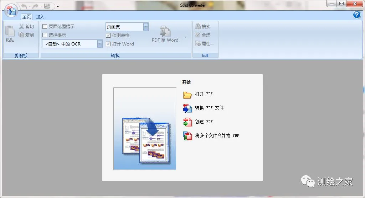Customize quick access toolbar arrow
365x198 pixels.
tap(58, 6)
